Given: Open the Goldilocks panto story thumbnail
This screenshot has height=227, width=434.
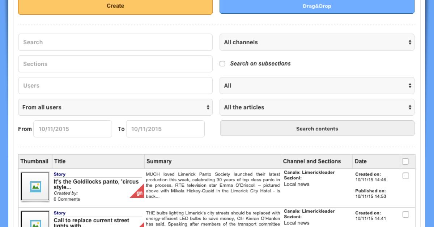Looking at the screenshot, I should [35, 186].
